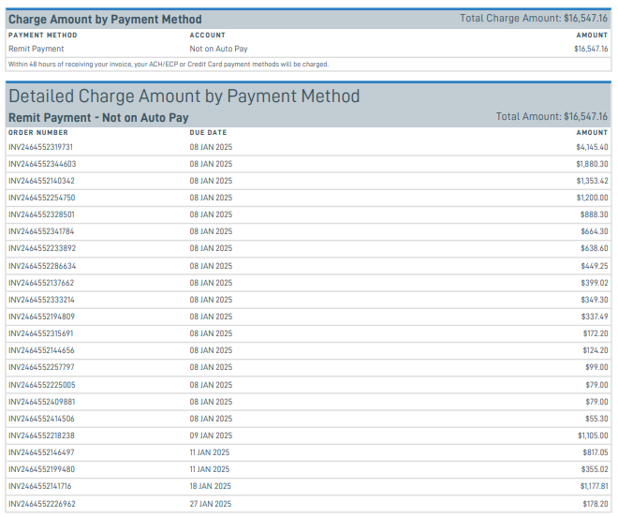The height and width of the screenshot is (517, 618).
Task: Open order number INV2464552226962
Action: [x=40, y=503]
